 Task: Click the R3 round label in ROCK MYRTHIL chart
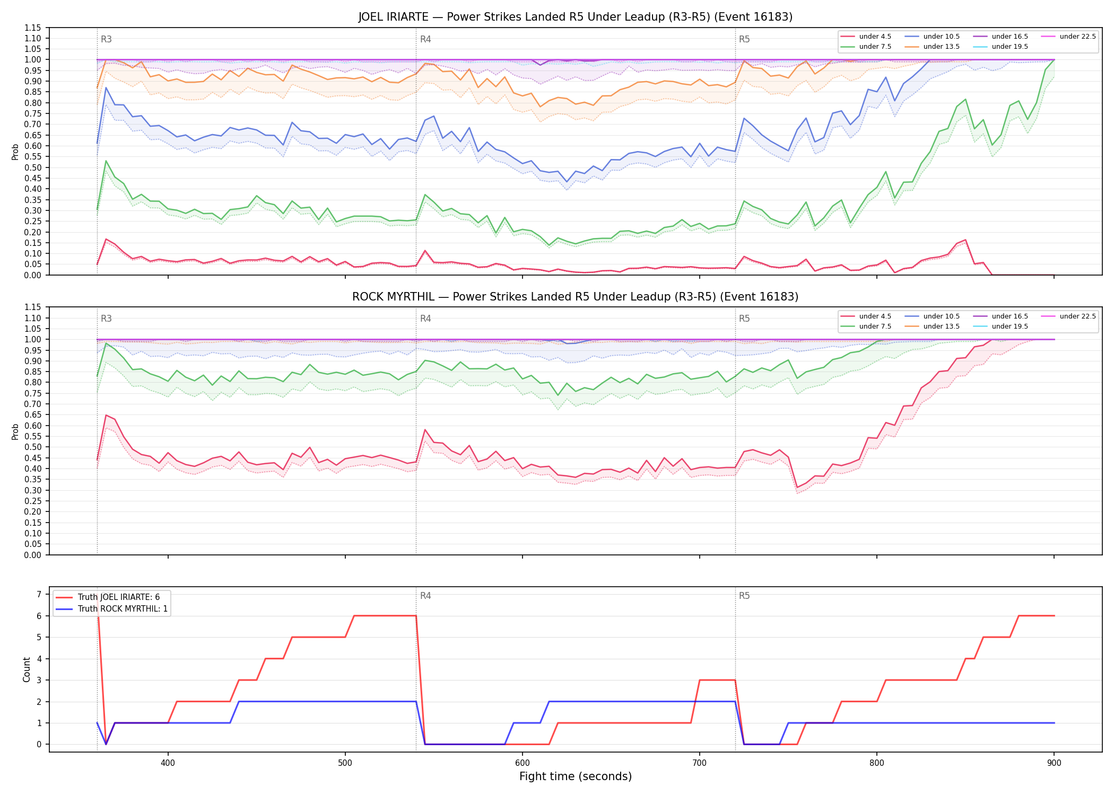106,319
